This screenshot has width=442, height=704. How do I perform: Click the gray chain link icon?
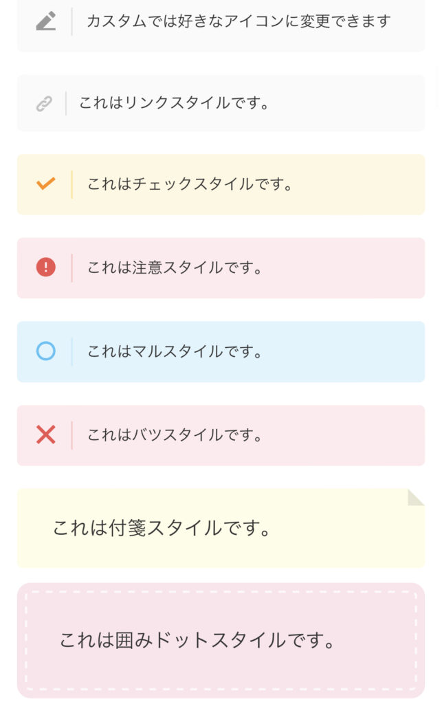(x=44, y=104)
